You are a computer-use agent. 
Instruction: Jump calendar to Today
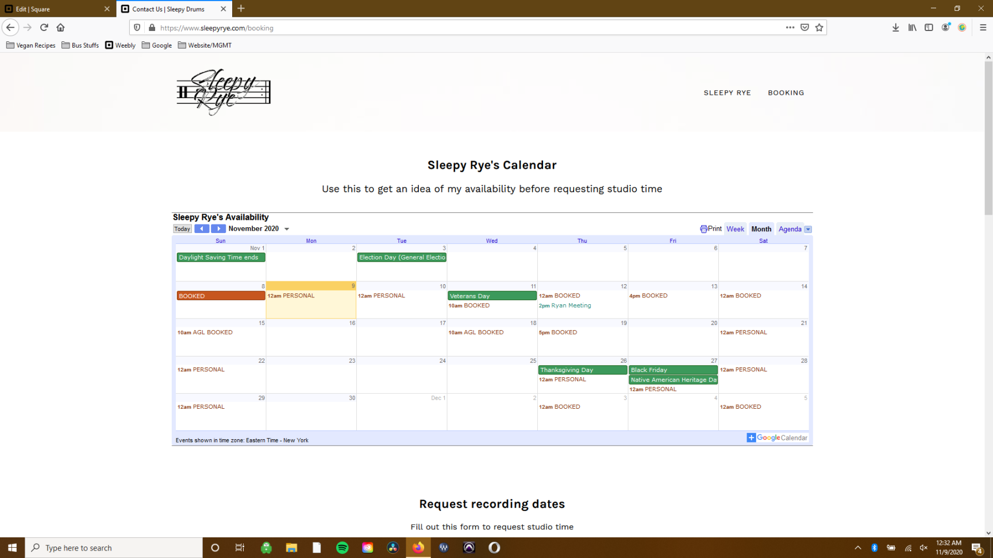tap(182, 229)
